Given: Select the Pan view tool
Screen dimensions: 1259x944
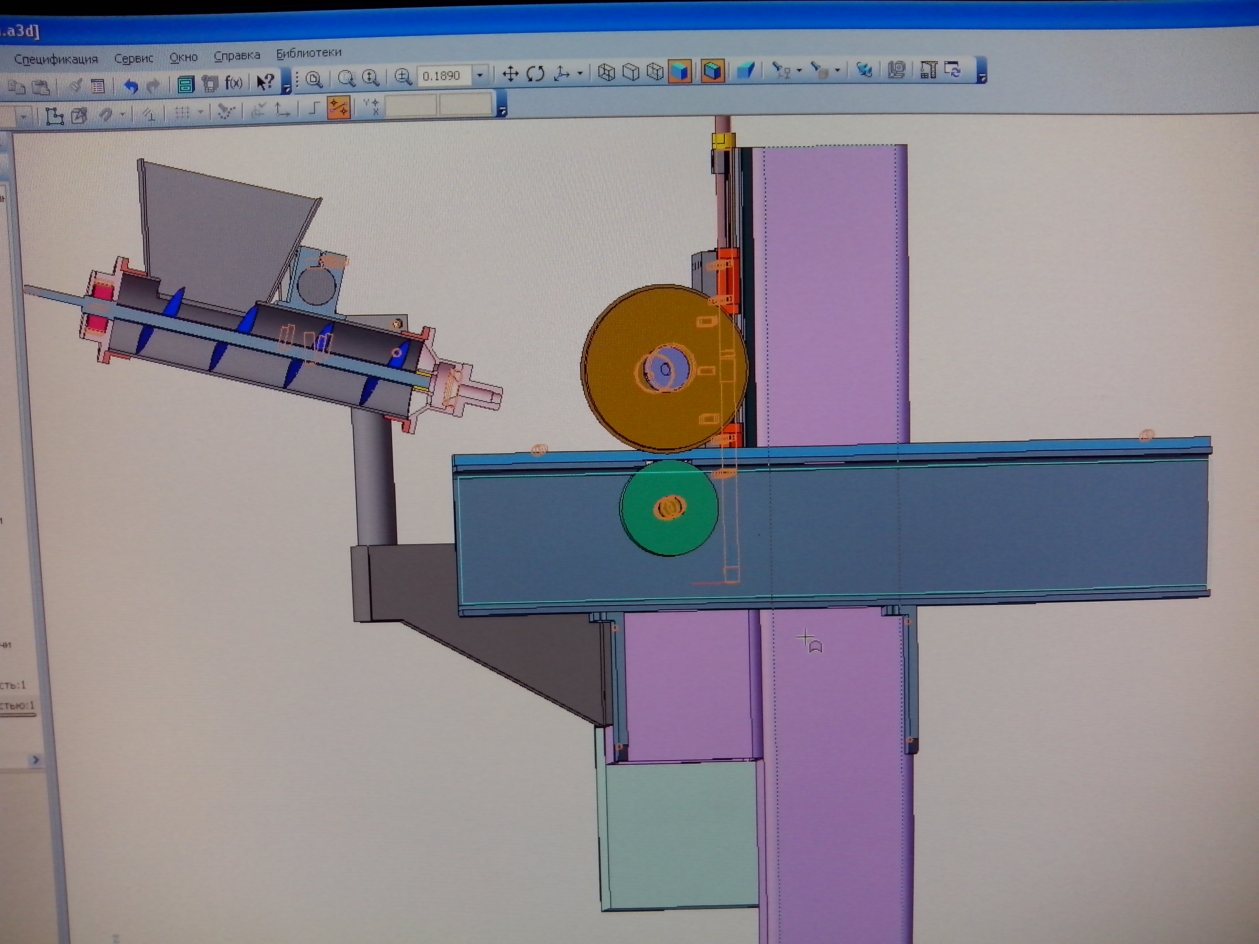Looking at the screenshot, I should (511, 74).
